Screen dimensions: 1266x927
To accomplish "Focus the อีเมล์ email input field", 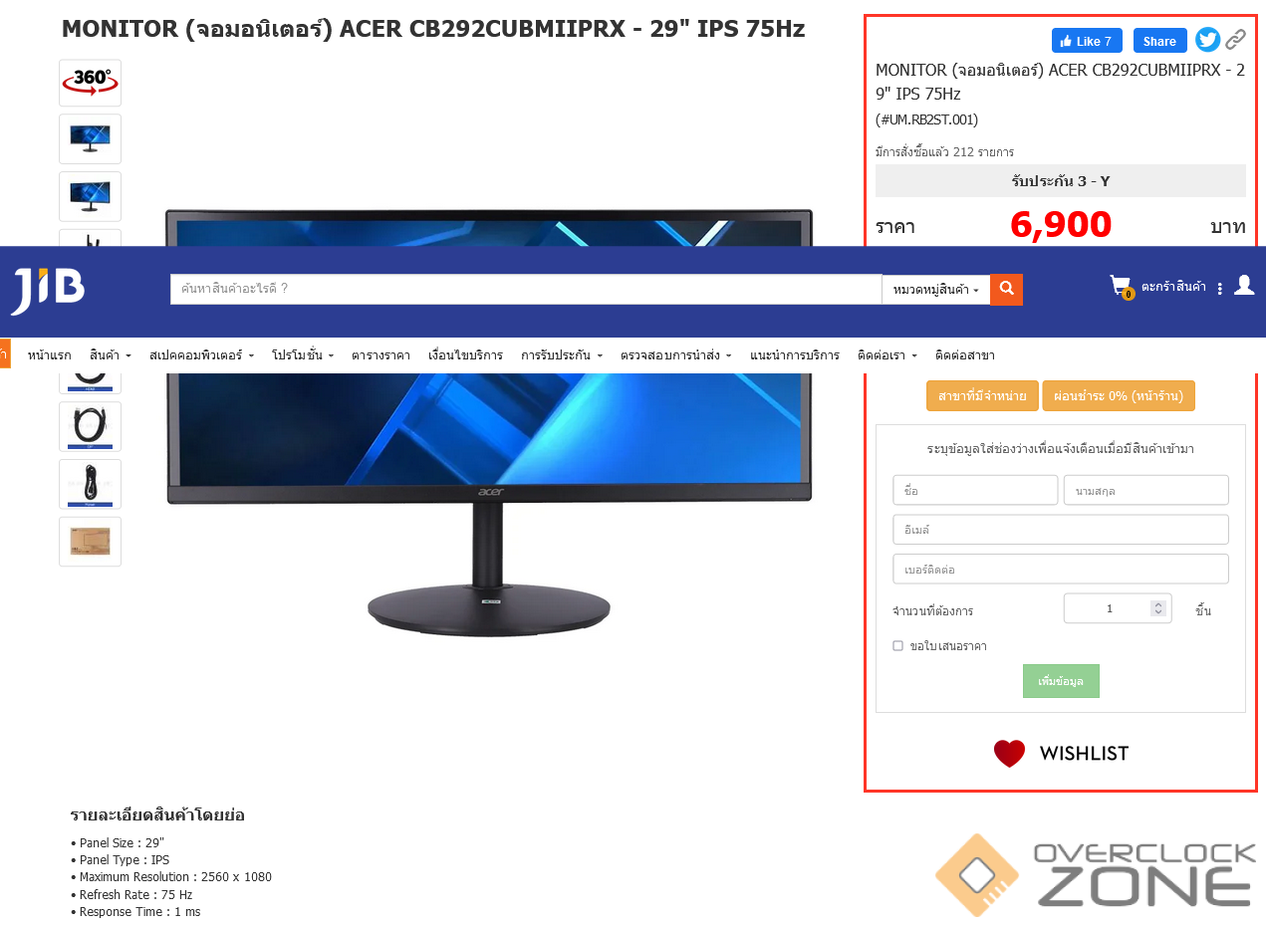I will pos(1061,530).
